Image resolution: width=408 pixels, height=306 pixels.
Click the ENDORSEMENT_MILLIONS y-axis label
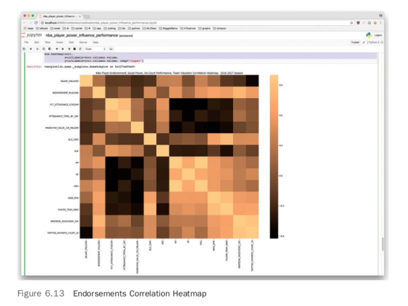[65, 93]
